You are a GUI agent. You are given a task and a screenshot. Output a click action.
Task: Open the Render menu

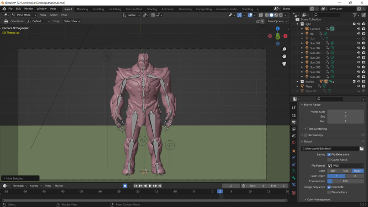pyautogui.click(x=29, y=9)
